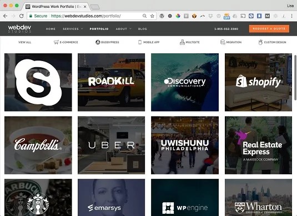Open the Discovery Communications tile
The width and height of the screenshot is (297, 216).
185,82
